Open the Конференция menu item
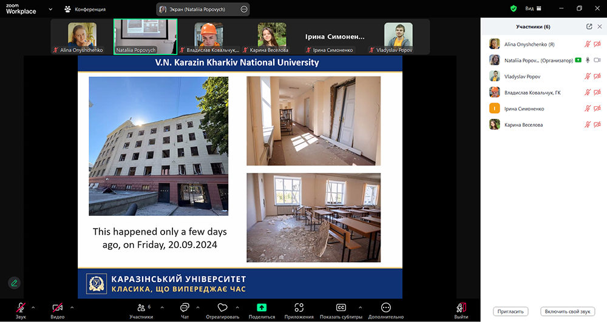Viewport: 607px width, 322px height. 85,10
